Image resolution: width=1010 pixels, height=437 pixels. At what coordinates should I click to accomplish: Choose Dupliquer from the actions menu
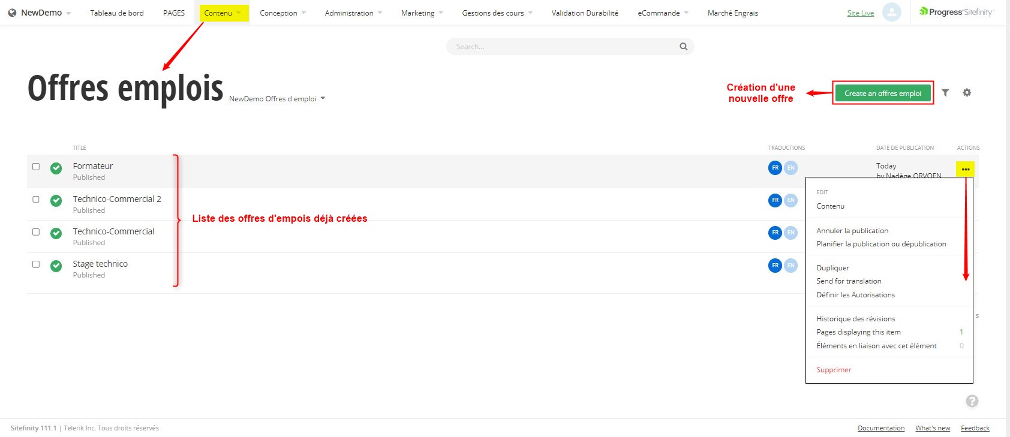832,268
